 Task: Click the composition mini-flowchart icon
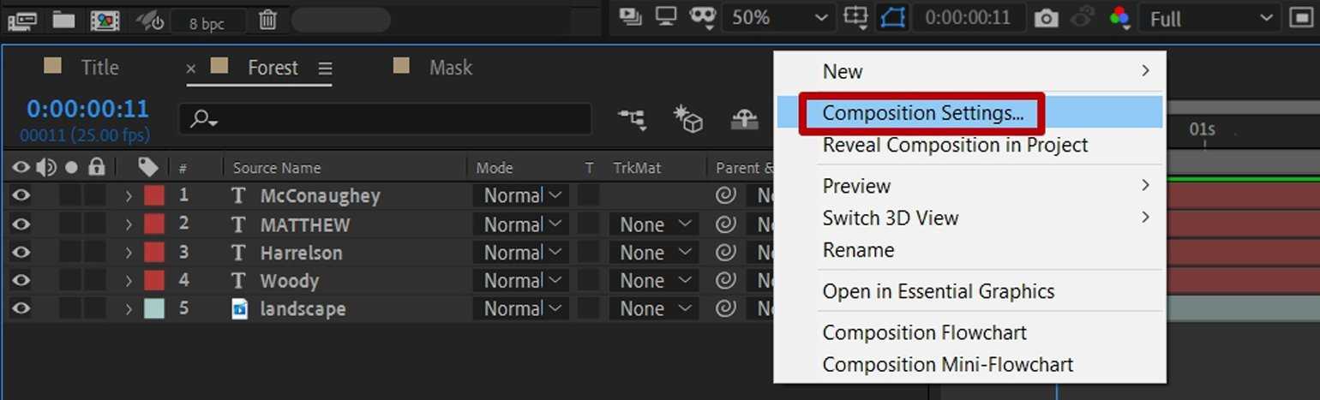[633, 120]
